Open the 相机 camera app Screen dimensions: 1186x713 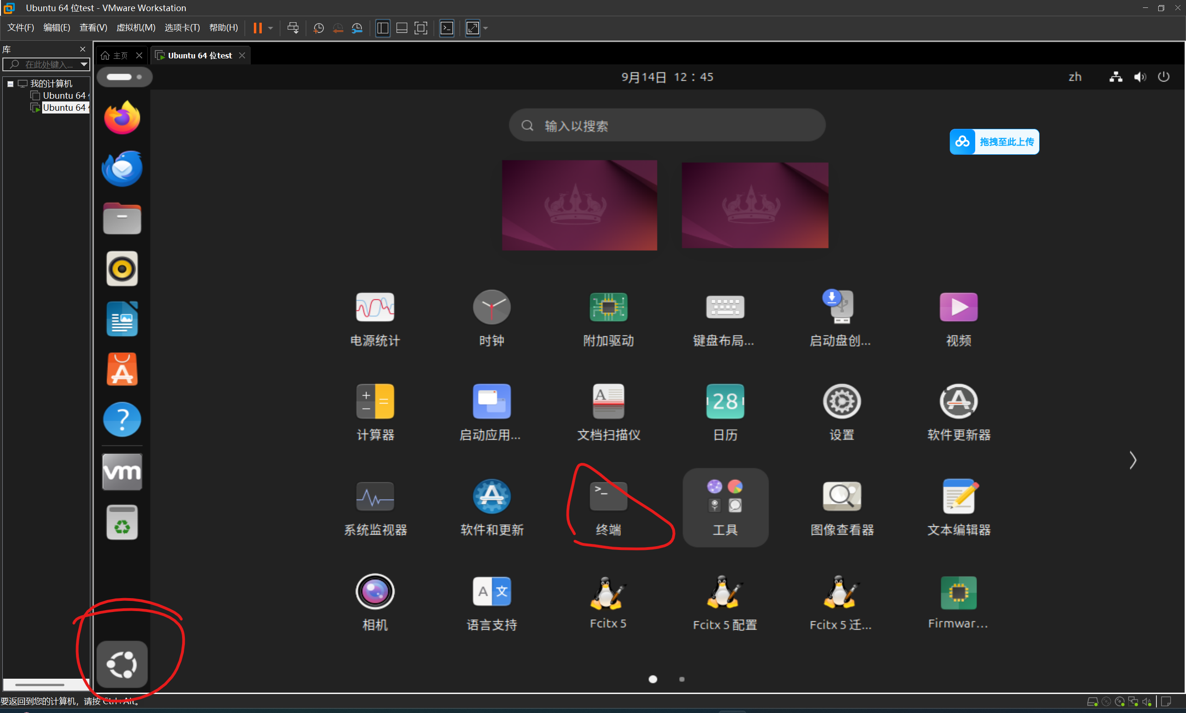tap(375, 592)
